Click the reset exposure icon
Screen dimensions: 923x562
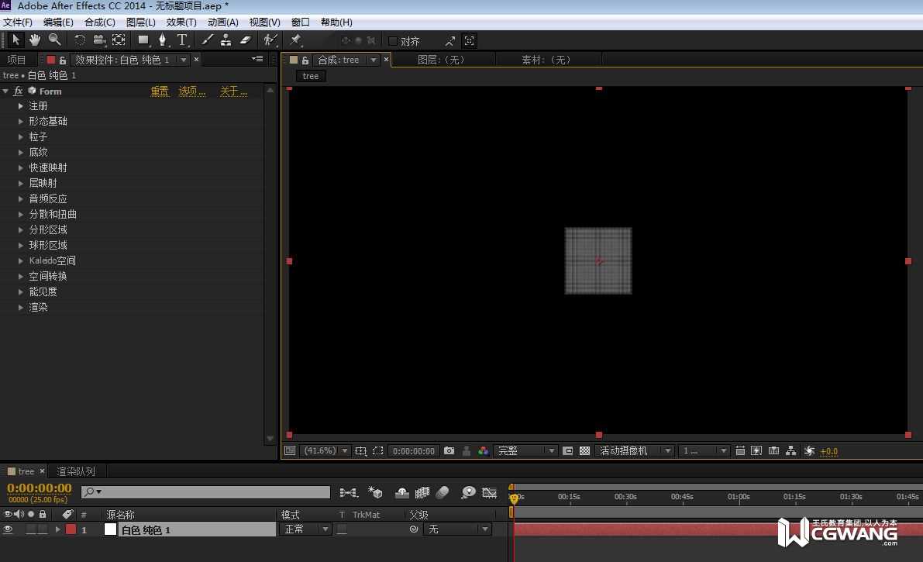pos(809,450)
